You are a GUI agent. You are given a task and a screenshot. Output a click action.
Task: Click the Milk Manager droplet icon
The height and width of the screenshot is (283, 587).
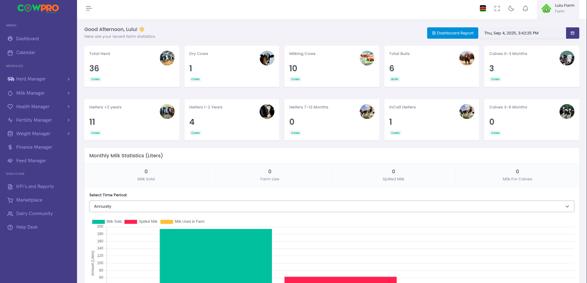(10, 93)
